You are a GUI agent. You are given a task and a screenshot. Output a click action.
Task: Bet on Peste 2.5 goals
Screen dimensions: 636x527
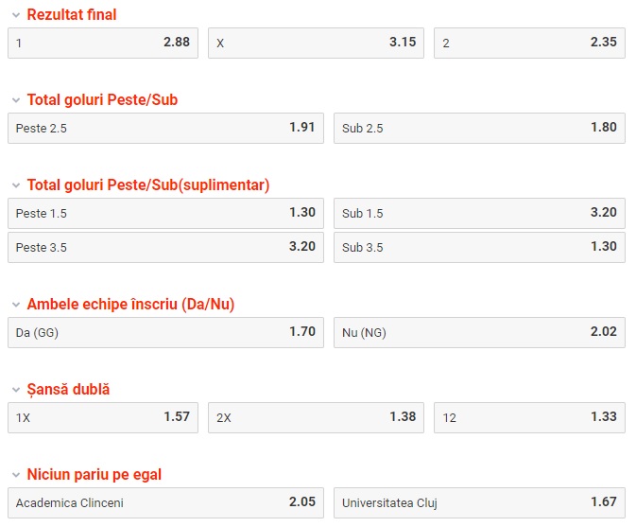[165, 128]
